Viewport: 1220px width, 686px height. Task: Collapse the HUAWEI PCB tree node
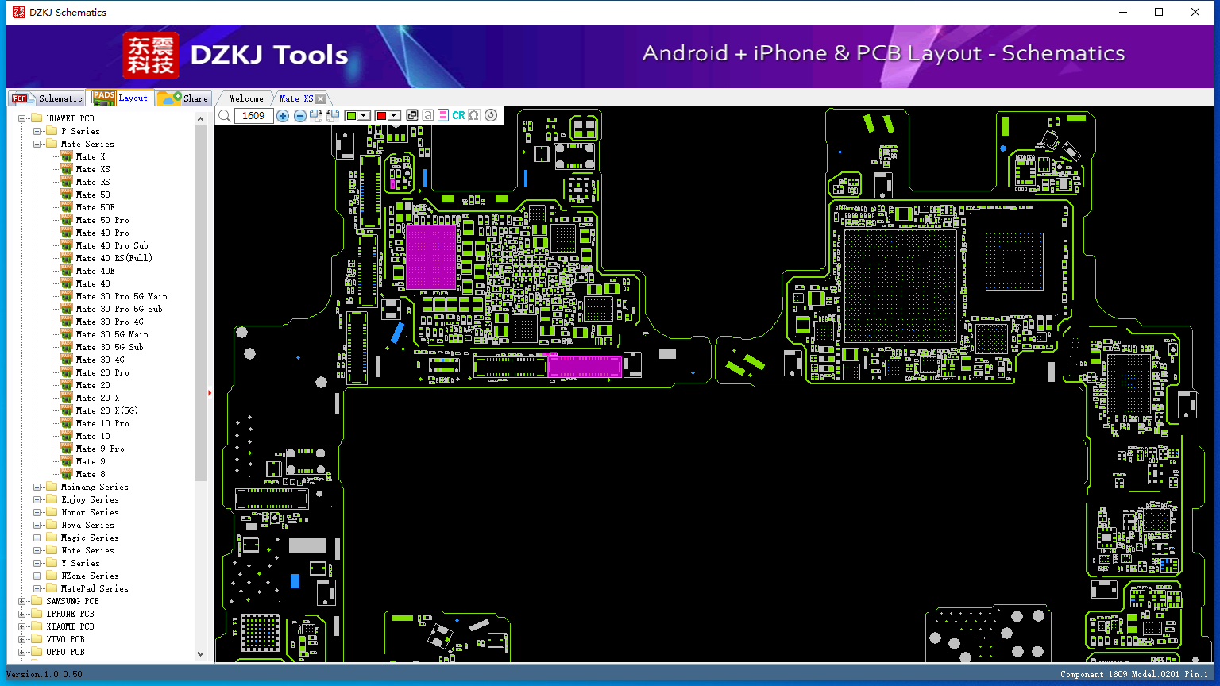tap(22, 118)
